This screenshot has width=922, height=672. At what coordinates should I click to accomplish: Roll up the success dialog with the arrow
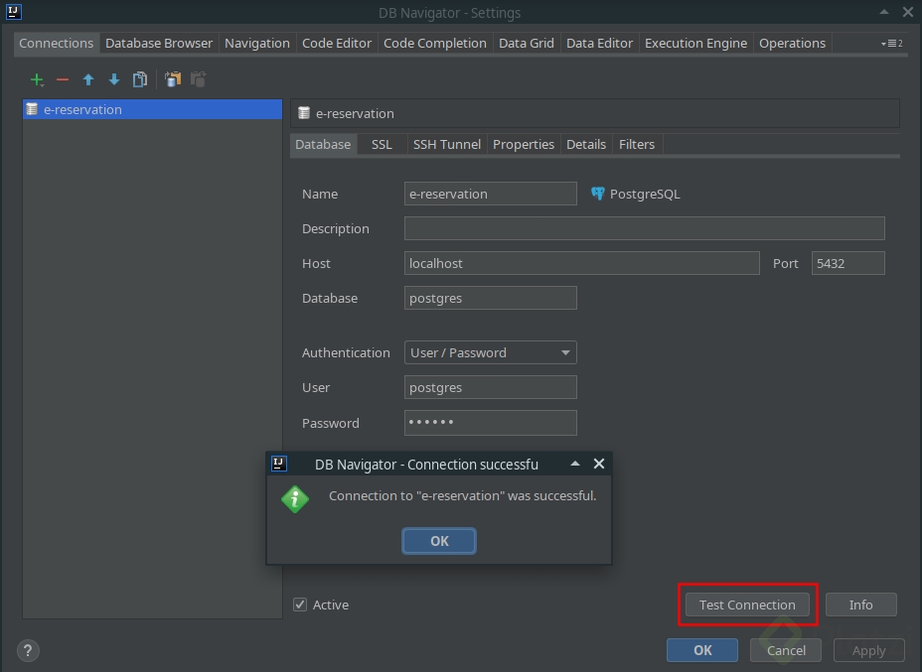pos(575,464)
